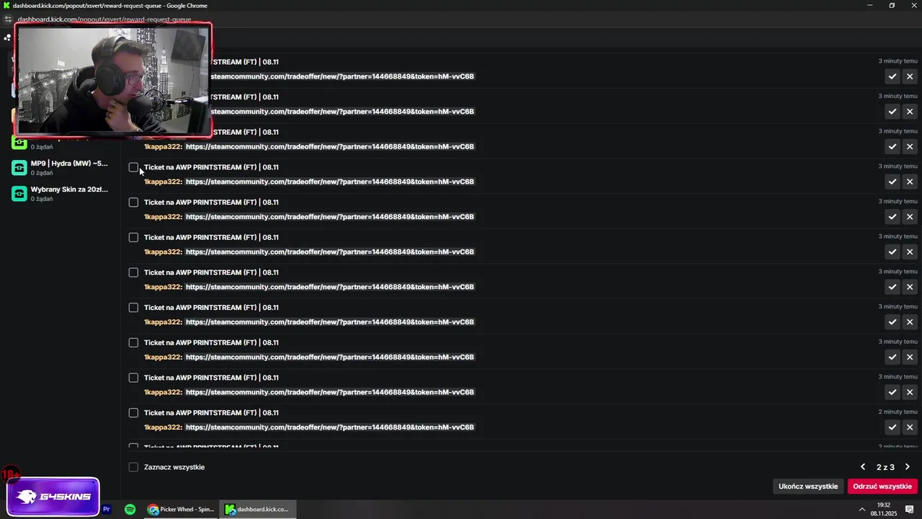
Task: Open steam trade link in fully visible '2 minuty temu' row
Action: 330,427
